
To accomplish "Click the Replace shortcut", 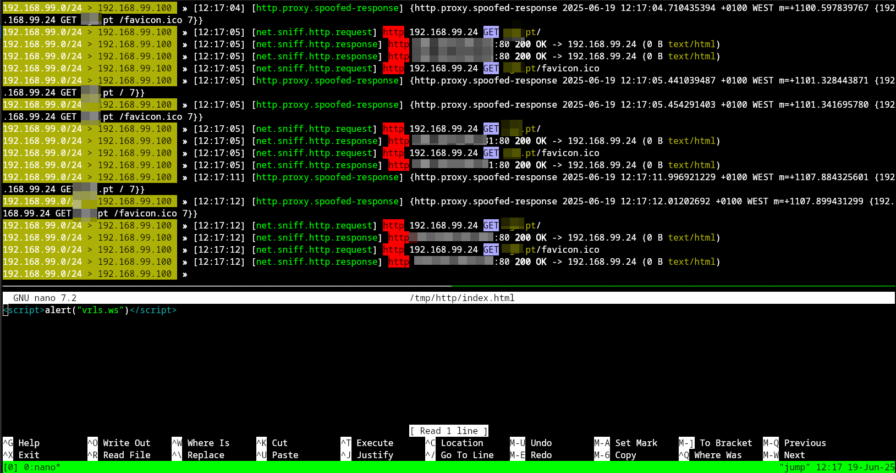I will 205,455.
